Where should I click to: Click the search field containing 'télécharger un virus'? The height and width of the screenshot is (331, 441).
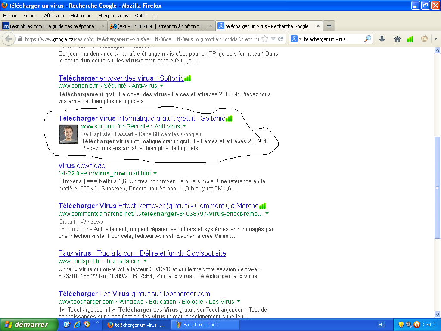coord(333,39)
